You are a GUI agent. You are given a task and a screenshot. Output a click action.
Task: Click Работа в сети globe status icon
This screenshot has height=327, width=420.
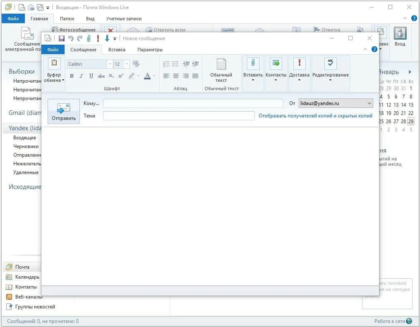pyautogui.click(x=409, y=321)
